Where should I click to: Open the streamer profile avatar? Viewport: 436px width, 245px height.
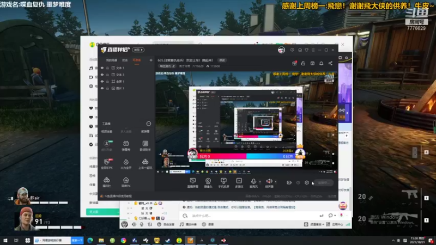tap(281, 50)
